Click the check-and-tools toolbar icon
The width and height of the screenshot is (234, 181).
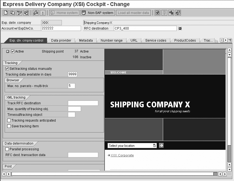point(171,13)
